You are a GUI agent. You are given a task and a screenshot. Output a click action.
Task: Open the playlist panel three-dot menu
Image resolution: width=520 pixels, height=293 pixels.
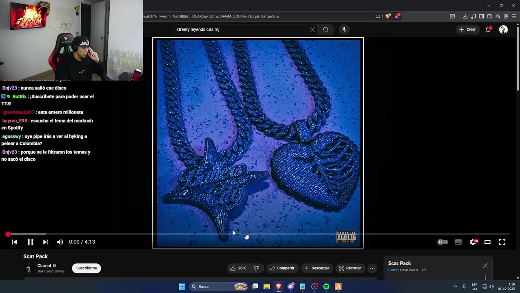tap(485, 278)
